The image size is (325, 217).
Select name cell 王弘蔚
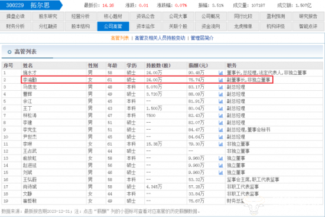pos(30,180)
